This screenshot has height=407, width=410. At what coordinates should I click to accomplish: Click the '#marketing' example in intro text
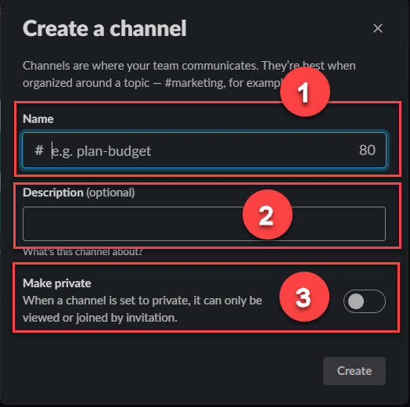195,83
